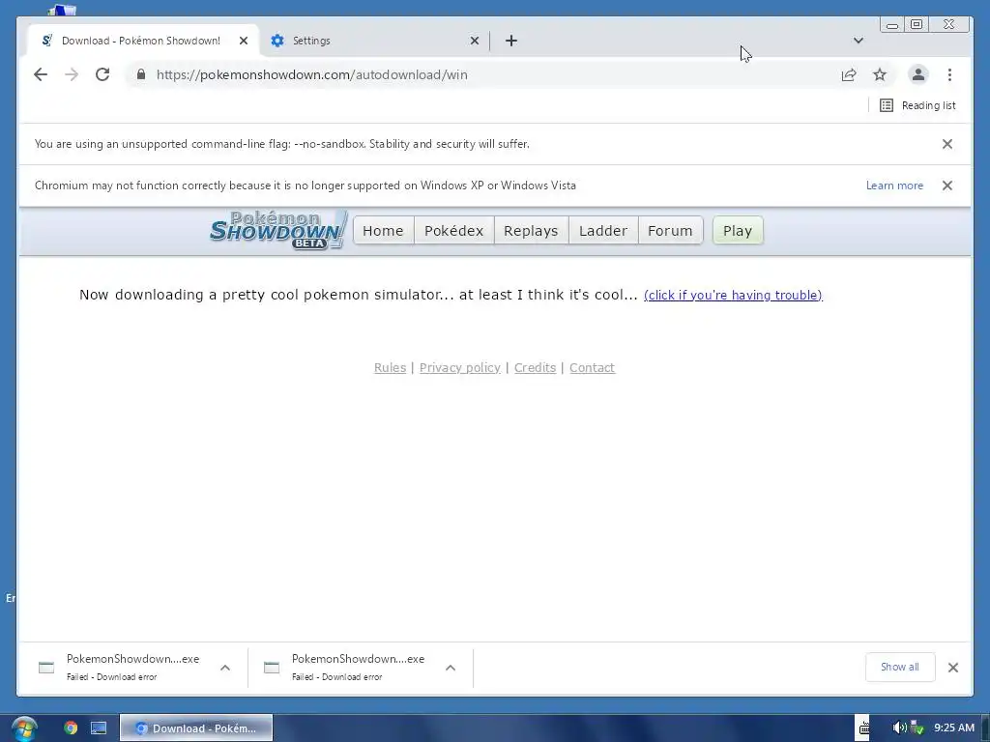Open the Chromium three-dot menu
This screenshot has height=742, width=990.
click(949, 74)
